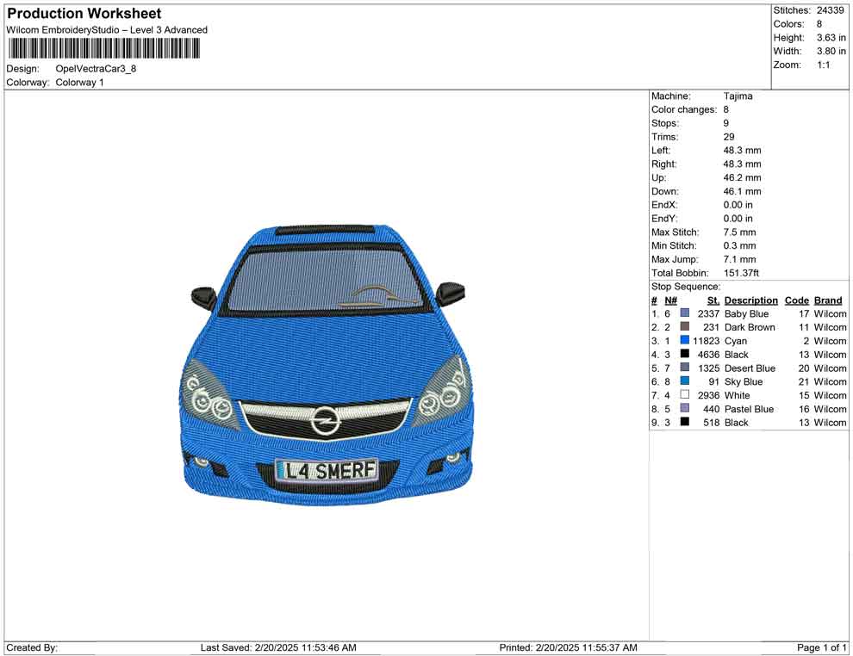Select the Sky Blue color chip
This screenshot has width=853, height=656.
coord(683,381)
